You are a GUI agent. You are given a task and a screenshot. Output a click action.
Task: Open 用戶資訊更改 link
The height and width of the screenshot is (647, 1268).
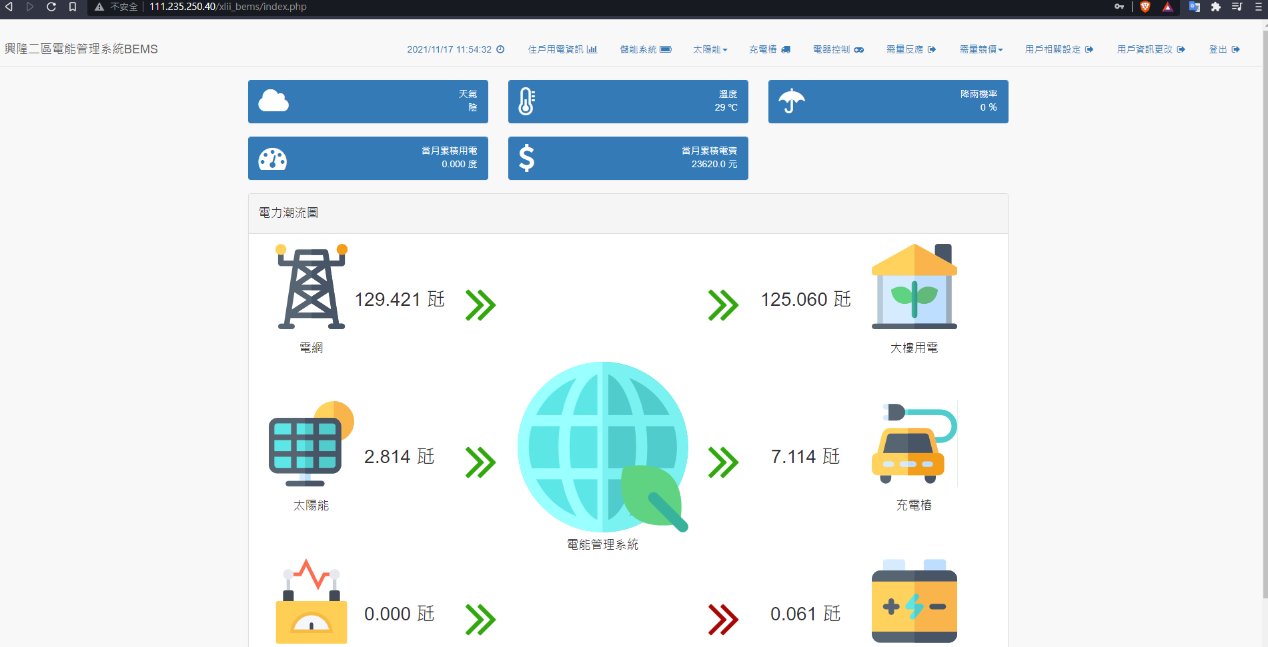[1151, 49]
